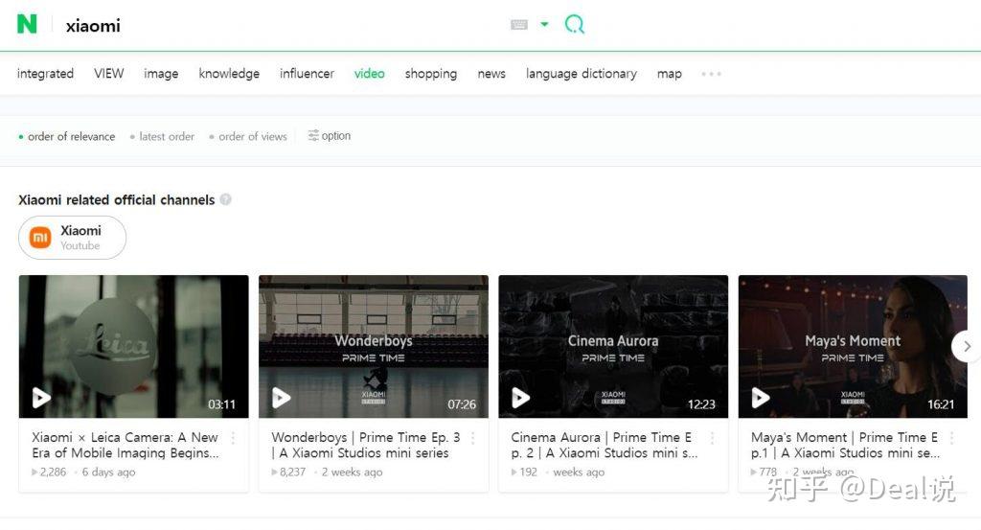Screen dimensions: 981x530
Task: Click the Leica video 03:11 duration
Action: click(221, 404)
